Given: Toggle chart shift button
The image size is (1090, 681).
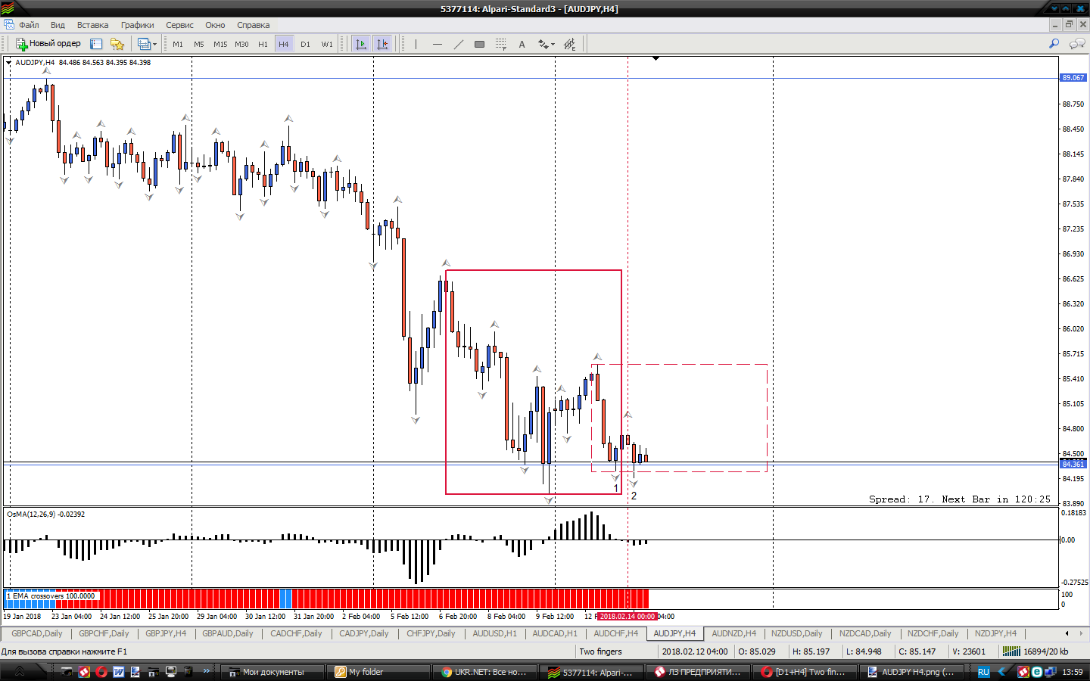Looking at the screenshot, I should pos(382,44).
